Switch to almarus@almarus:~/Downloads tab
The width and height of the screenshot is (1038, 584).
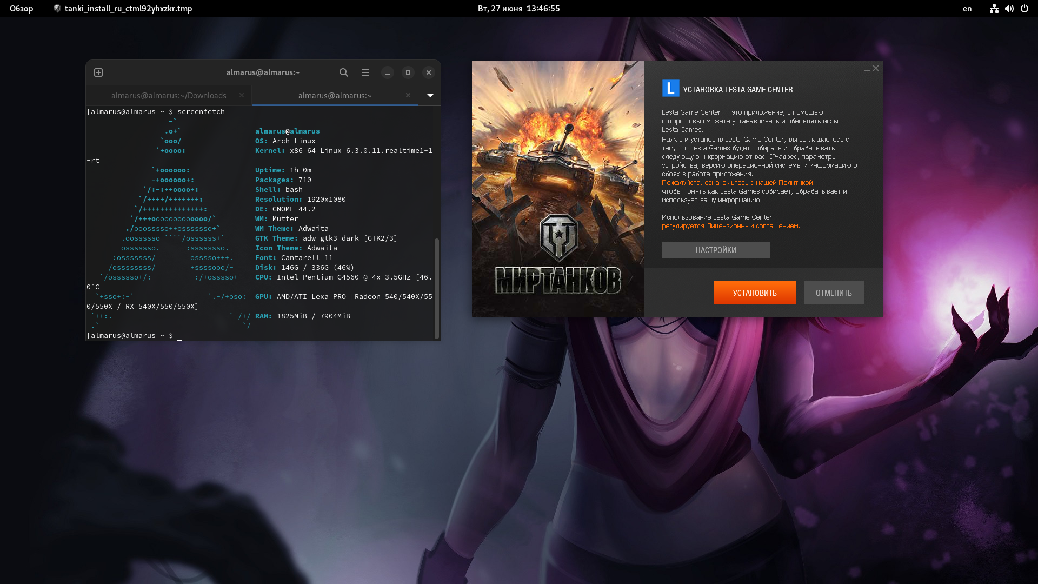(x=169, y=96)
